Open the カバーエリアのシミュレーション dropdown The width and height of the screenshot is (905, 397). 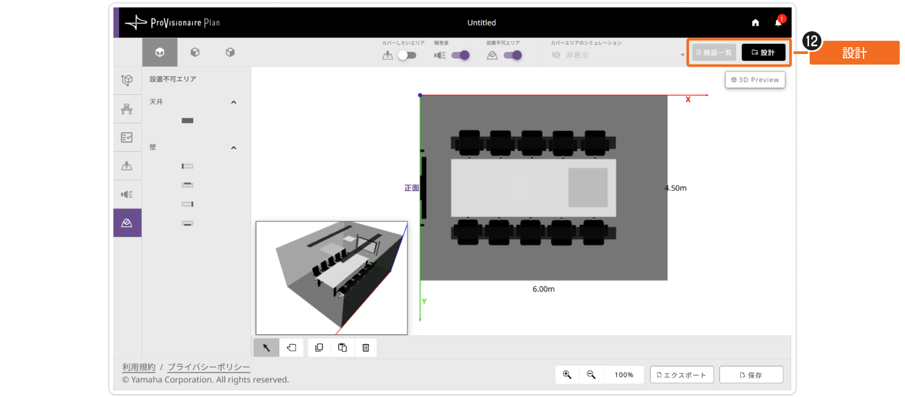(x=618, y=55)
